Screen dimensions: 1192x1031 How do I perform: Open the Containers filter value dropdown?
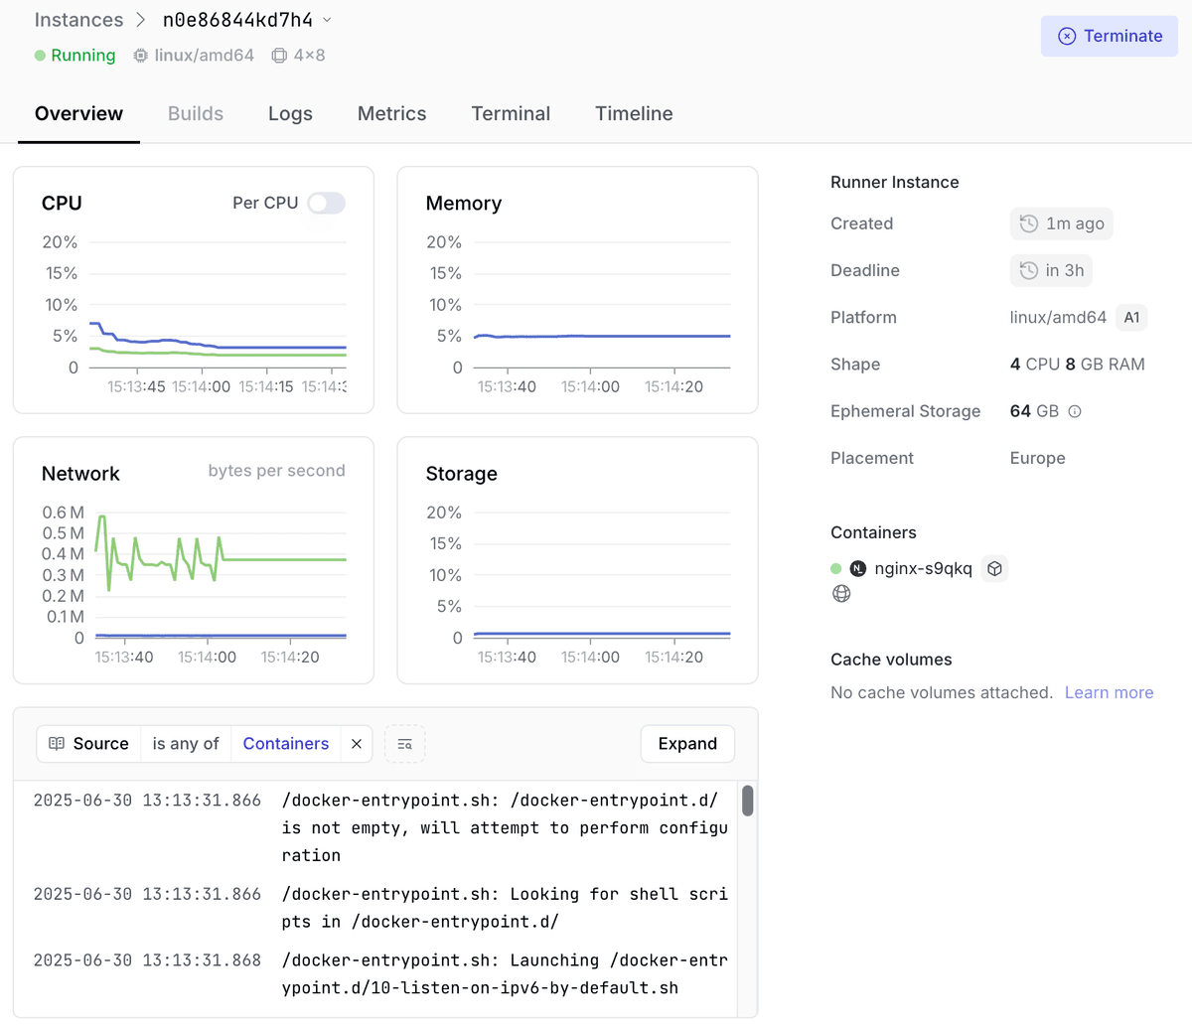pos(285,744)
